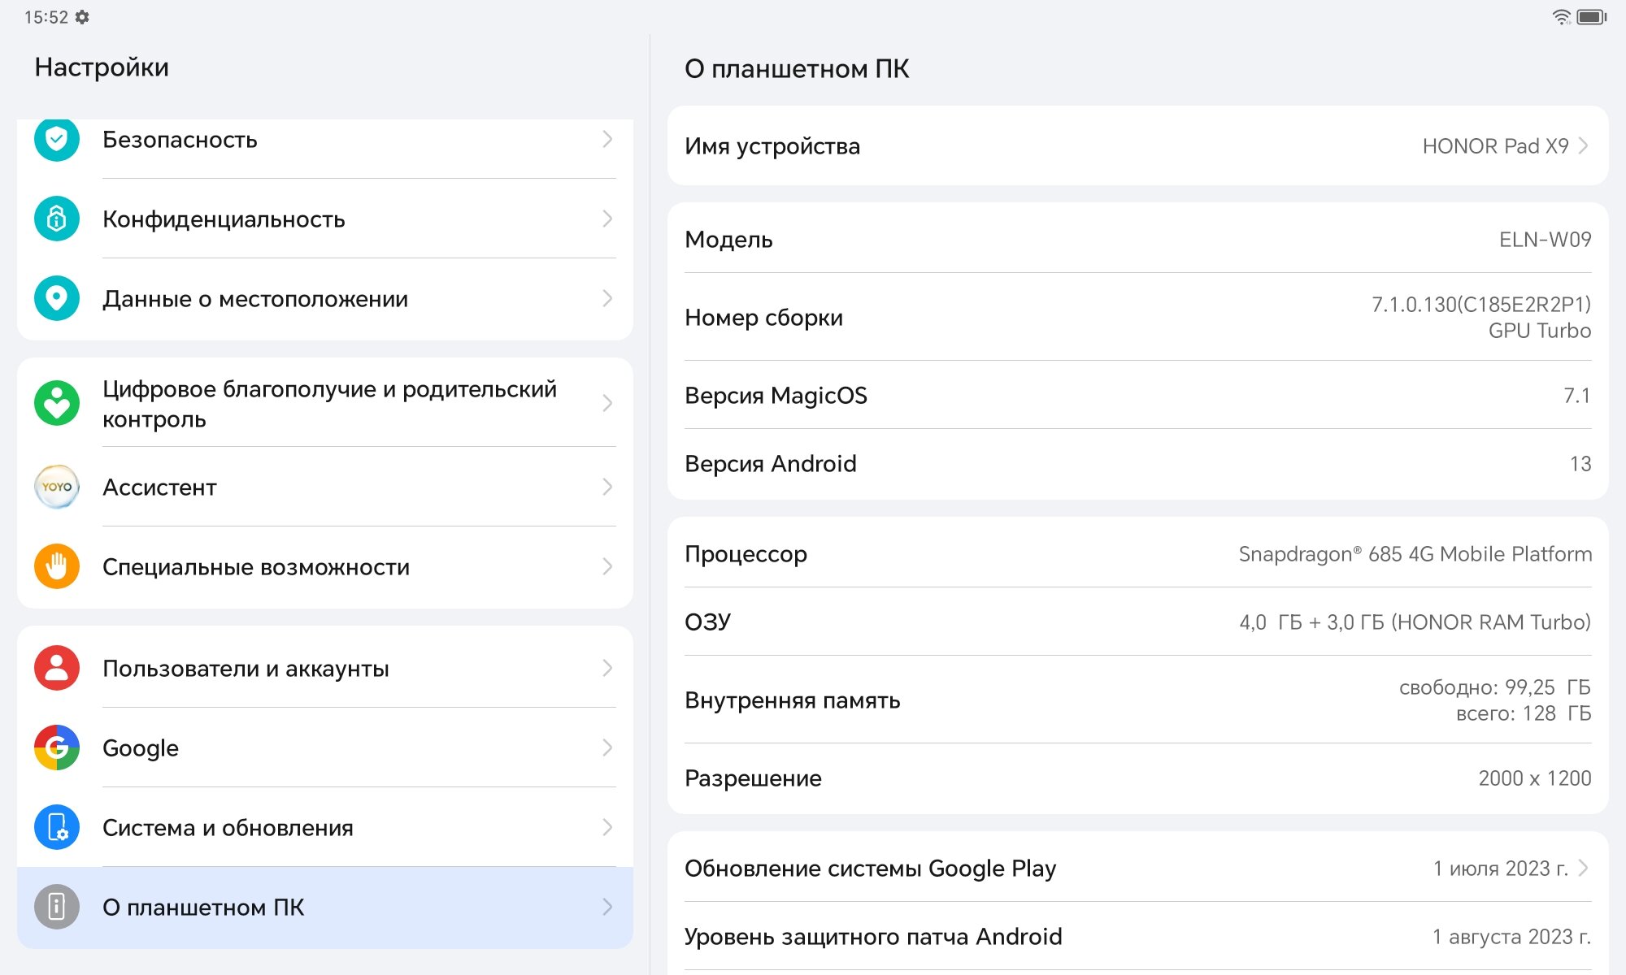This screenshot has height=975, width=1626.
Task: Tap the About tablet info icon
Action: [57, 907]
